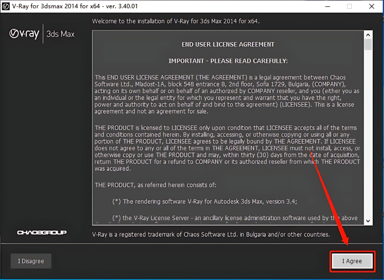The width and height of the screenshot is (384, 280).
Task: Click the license scrollbar up arrow
Action: pyautogui.click(x=368, y=35)
